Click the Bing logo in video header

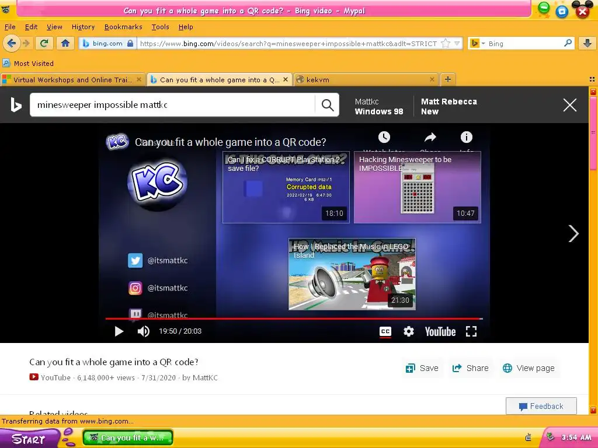[x=16, y=105]
